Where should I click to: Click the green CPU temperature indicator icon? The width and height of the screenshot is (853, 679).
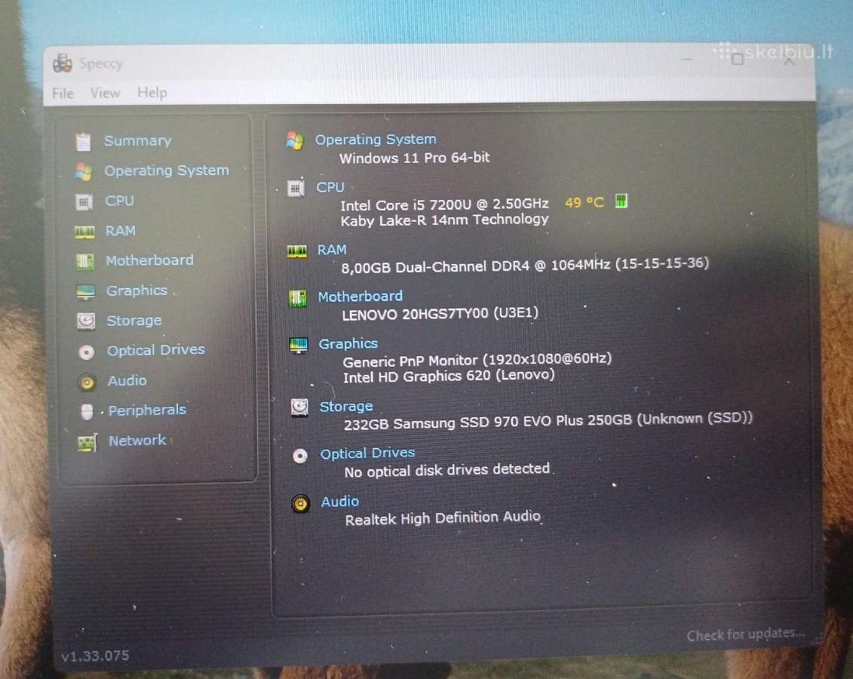pyautogui.click(x=621, y=201)
